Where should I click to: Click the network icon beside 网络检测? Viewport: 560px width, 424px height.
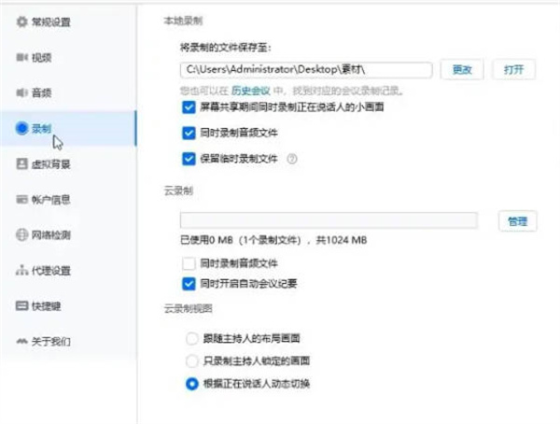tap(22, 234)
